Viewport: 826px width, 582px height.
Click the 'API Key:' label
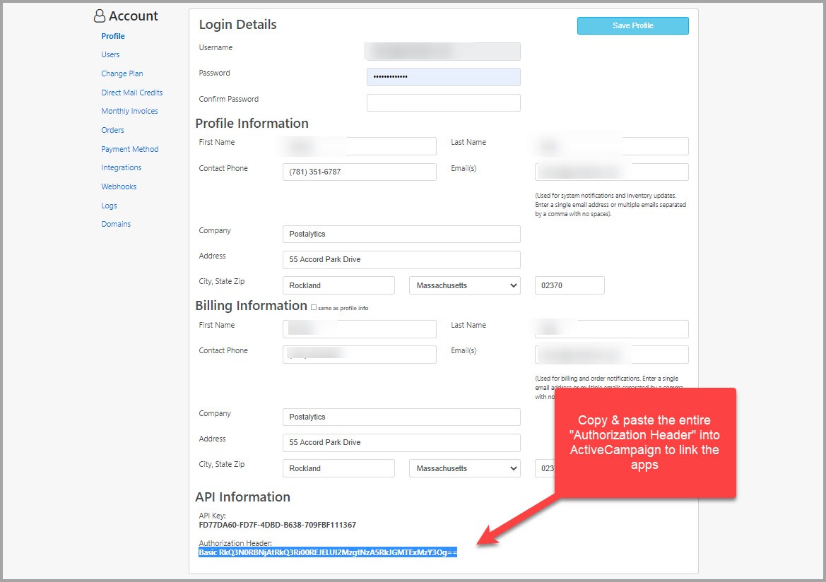(x=212, y=516)
